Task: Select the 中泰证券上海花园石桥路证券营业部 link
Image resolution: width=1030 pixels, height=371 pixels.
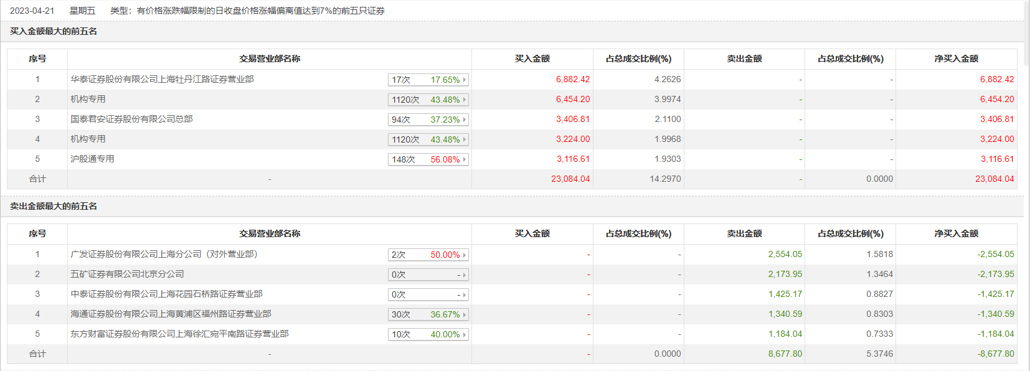Action: (166, 294)
